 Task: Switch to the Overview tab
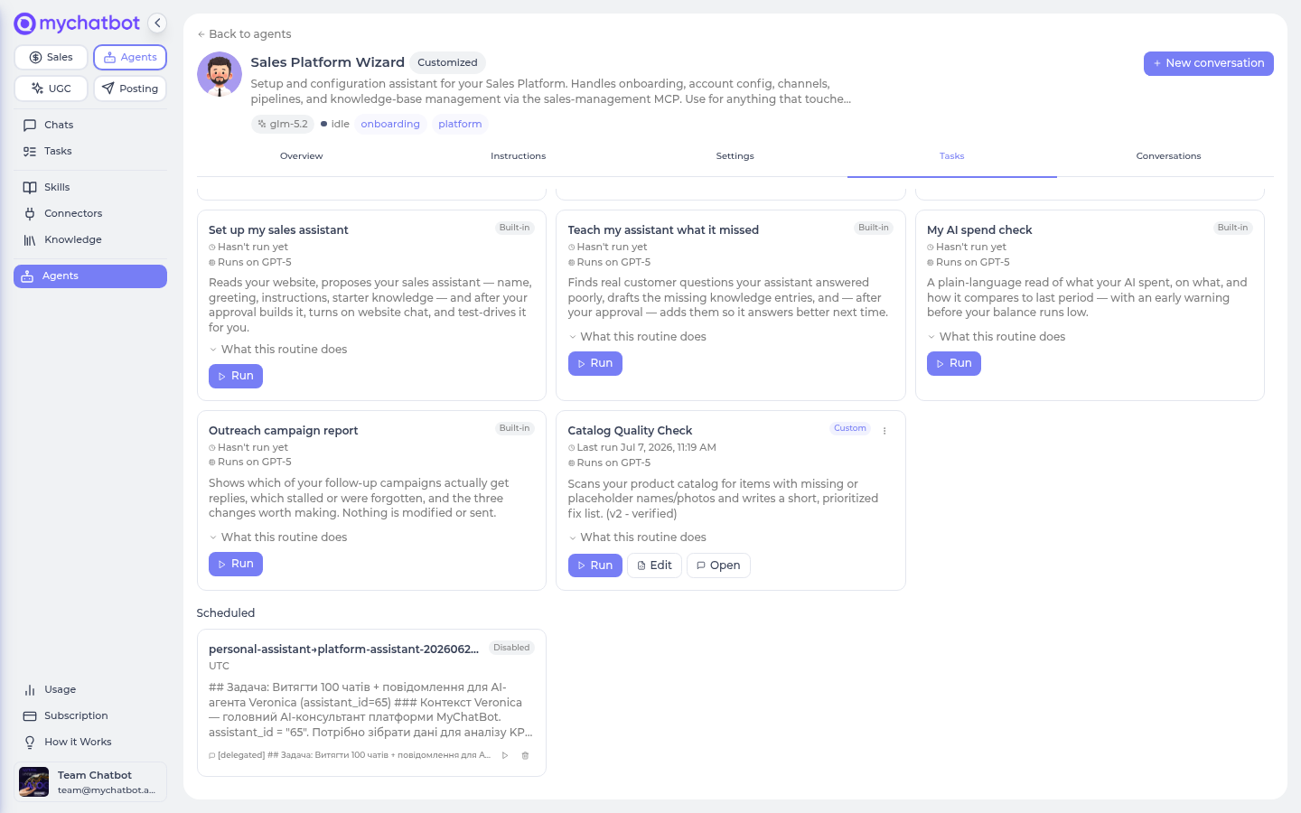pyautogui.click(x=302, y=156)
